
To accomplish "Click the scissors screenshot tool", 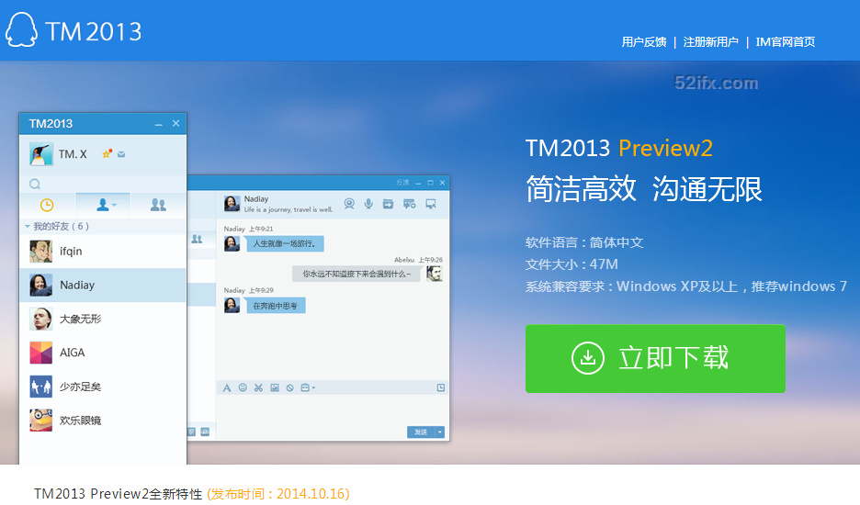I will (258, 387).
